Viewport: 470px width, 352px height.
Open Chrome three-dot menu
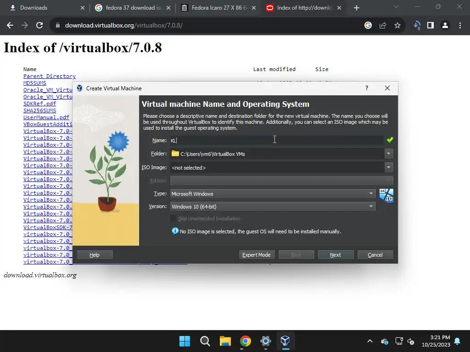(460, 26)
